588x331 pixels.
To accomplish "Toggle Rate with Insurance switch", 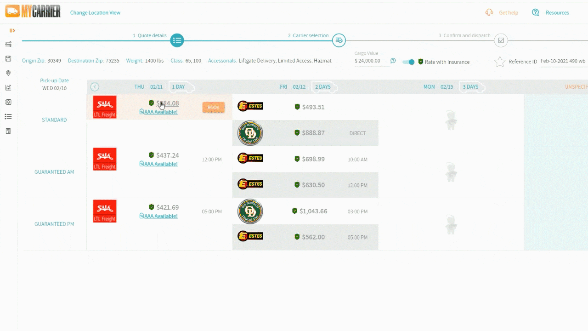I will [408, 62].
